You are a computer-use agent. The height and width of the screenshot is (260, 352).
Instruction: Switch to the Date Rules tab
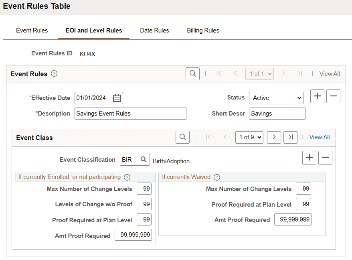coord(154,30)
